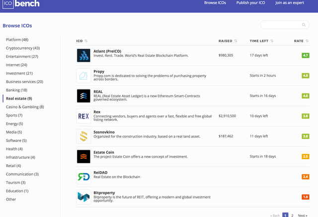Sort by Rate column arrows icon

(x=307, y=41)
